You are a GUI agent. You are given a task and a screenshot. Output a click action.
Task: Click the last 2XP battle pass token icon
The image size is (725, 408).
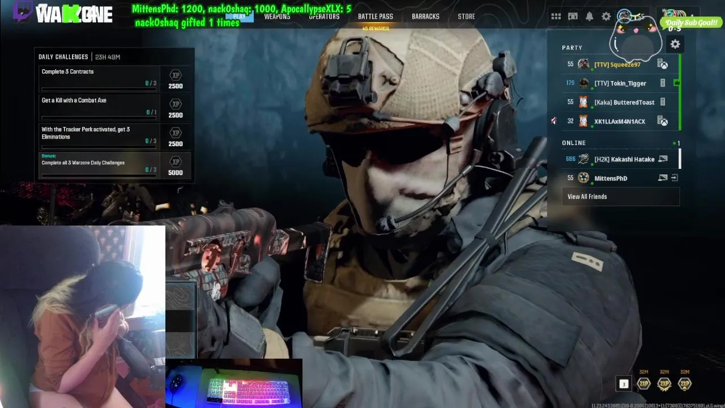685,384
